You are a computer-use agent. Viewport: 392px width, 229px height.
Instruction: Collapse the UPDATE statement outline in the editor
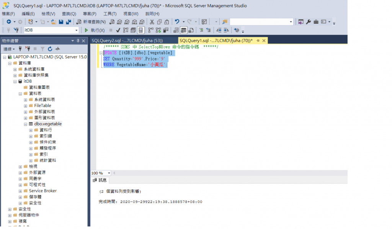pos(101,53)
